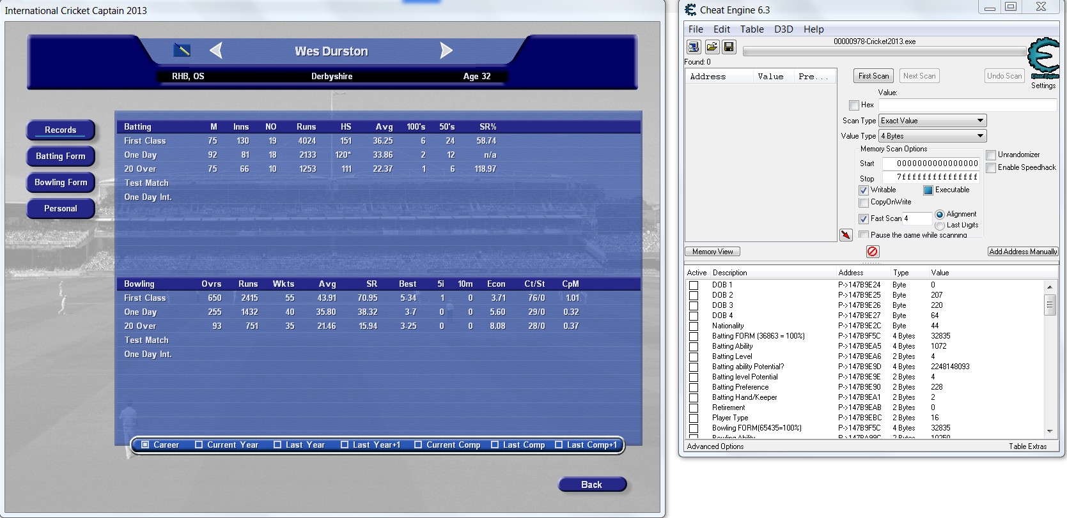1067x518 pixels.
Task: Click the Open Process computer icon
Action: [694, 47]
